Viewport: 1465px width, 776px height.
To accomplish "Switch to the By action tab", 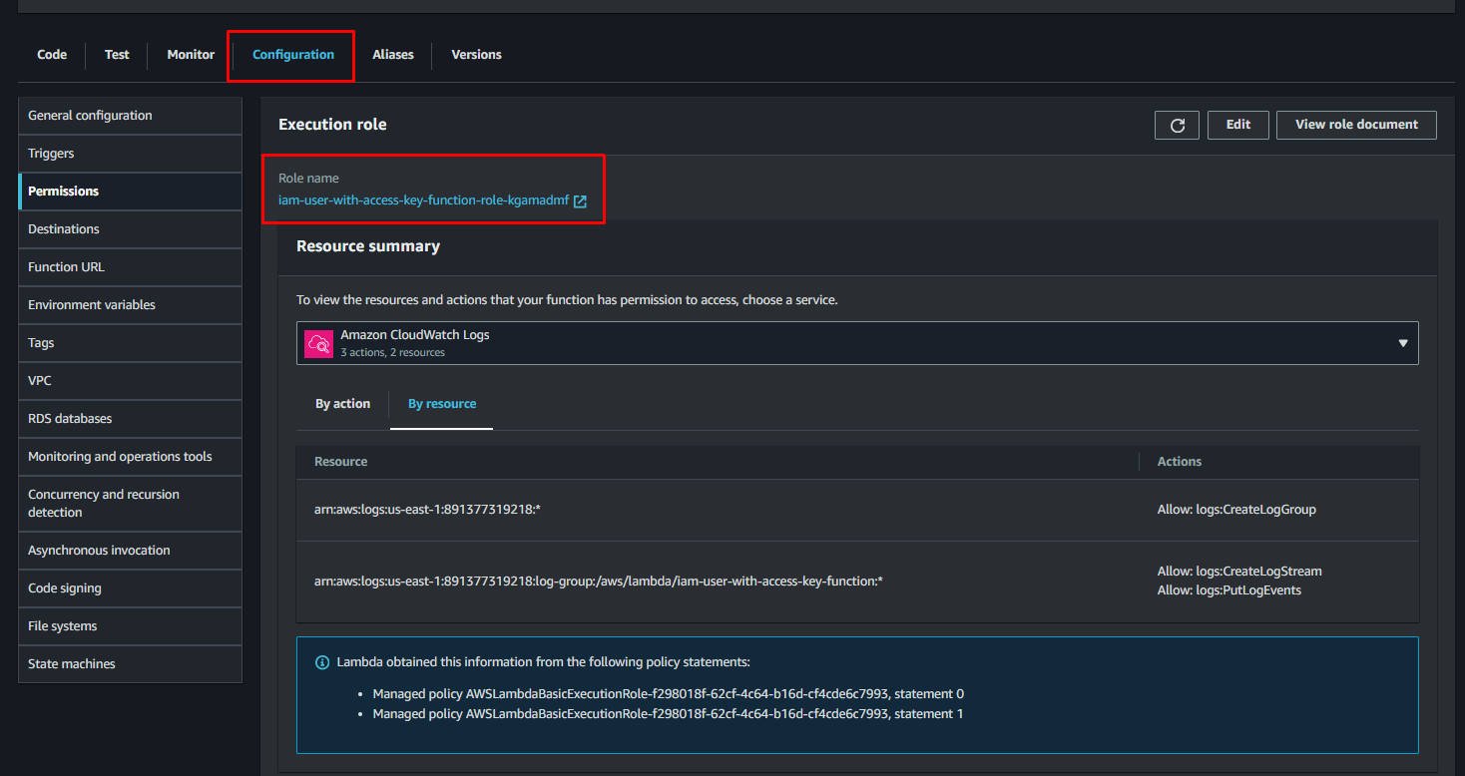I will 342,404.
